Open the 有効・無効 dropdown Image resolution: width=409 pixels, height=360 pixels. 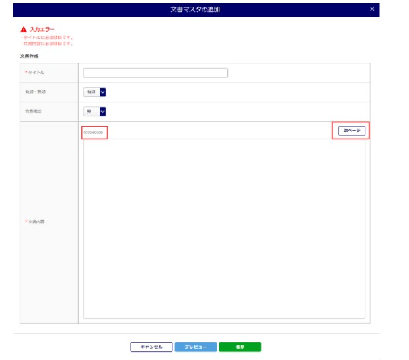pos(94,92)
